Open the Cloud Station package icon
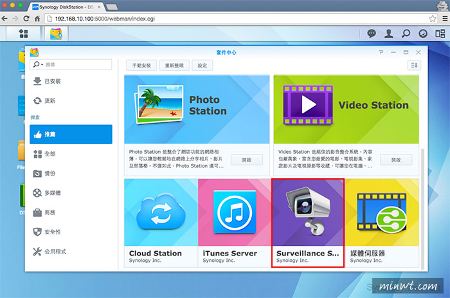The image size is (450, 298). (x=161, y=212)
